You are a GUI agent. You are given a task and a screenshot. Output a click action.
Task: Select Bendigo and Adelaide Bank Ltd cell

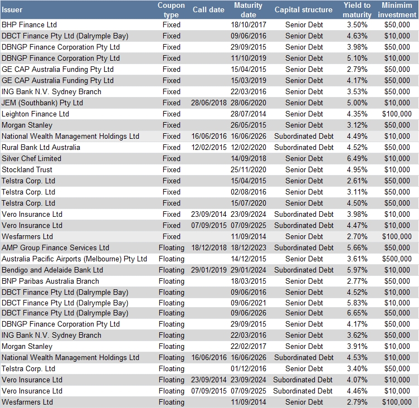(x=52, y=270)
